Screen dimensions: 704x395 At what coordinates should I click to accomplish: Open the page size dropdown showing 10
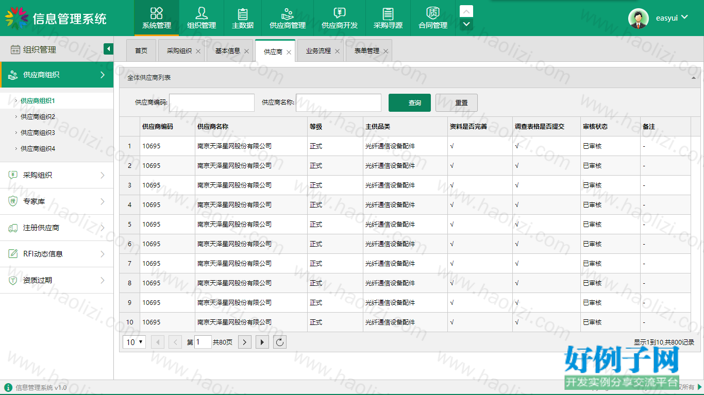point(135,342)
